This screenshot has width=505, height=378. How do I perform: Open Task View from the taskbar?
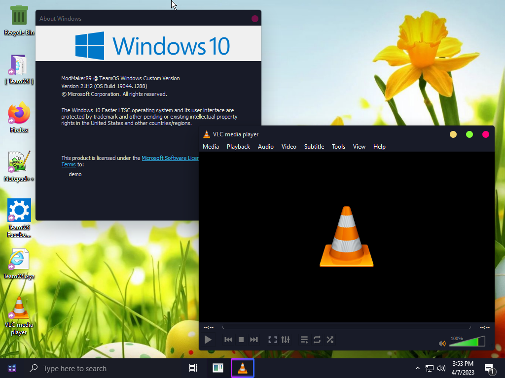[x=193, y=368]
